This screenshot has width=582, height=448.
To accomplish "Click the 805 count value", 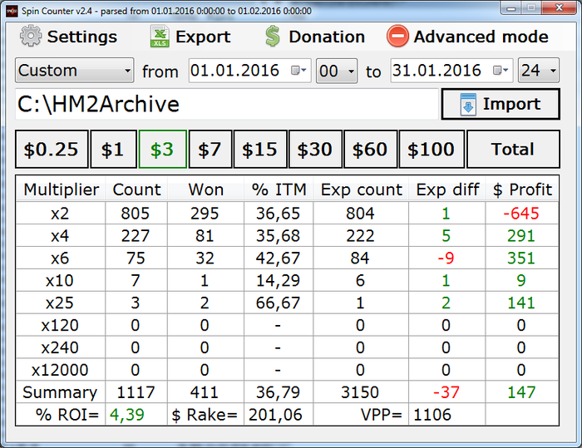I will point(136,214).
